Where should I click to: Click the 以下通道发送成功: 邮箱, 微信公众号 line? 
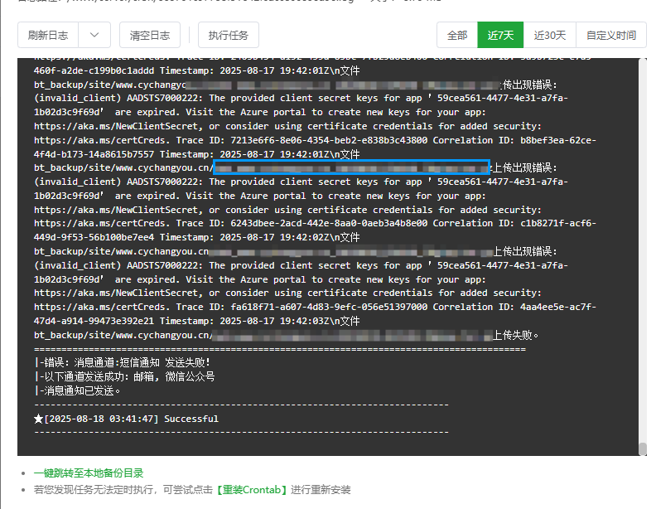click(125, 376)
